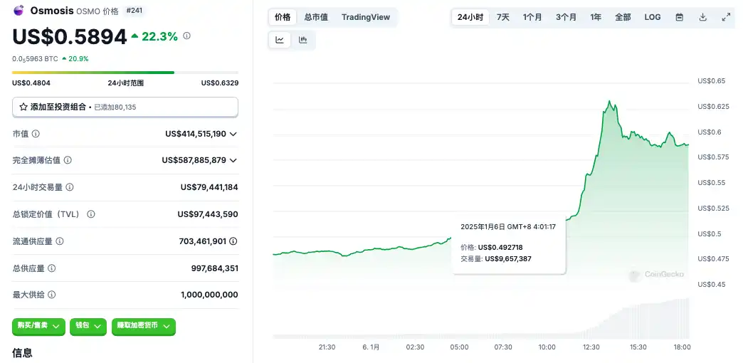Screen dimensions: 743x363
Task: Download the chart data
Action: coord(702,17)
